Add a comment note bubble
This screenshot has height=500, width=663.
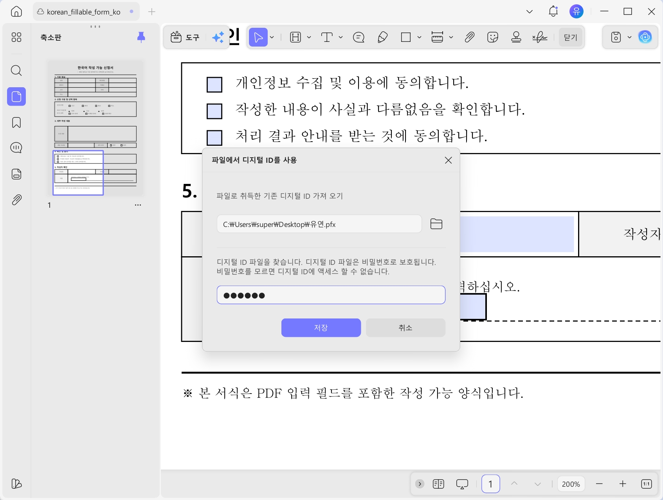359,38
